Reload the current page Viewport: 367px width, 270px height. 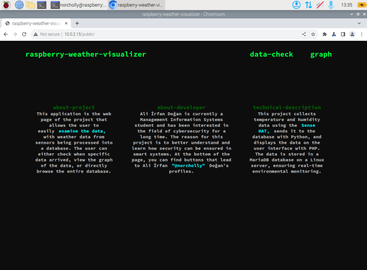[x=24, y=34]
